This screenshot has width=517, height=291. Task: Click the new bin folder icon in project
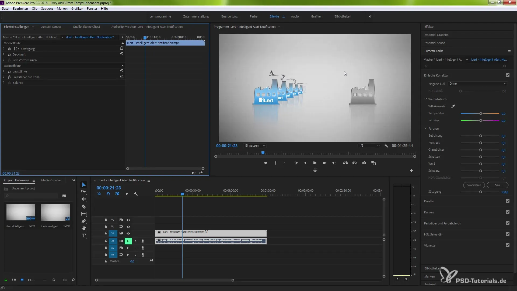tap(64, 196)
